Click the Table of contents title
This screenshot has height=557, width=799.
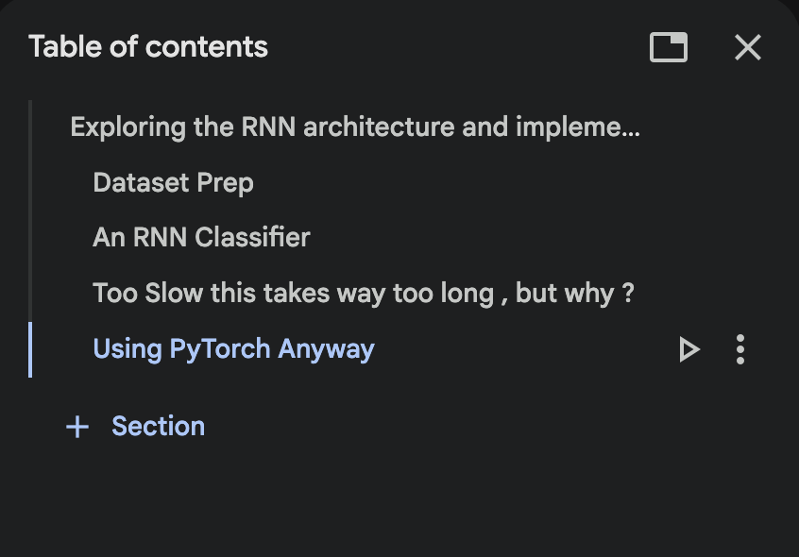pyautogui.click(x=148, y=47)
